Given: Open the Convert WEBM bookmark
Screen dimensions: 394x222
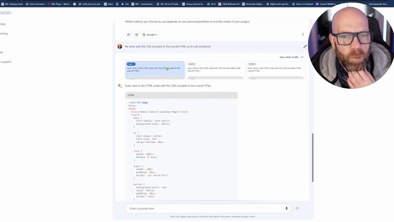Looking at the screenshot, I should [x=326, y=4].
